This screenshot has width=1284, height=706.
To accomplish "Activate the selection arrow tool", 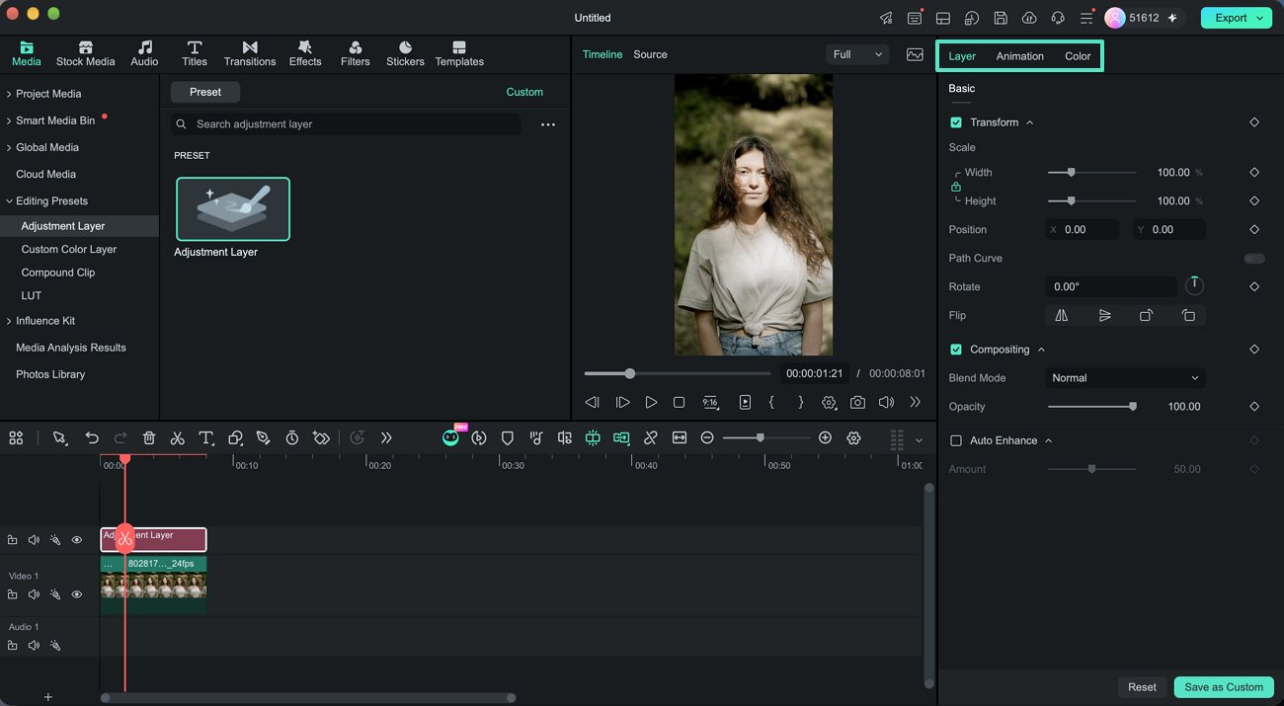I will pyautogui.click(x=59, y=437).
